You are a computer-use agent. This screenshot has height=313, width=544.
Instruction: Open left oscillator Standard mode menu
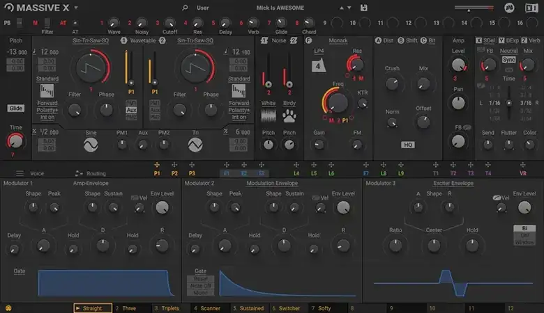tap(47, 79)
